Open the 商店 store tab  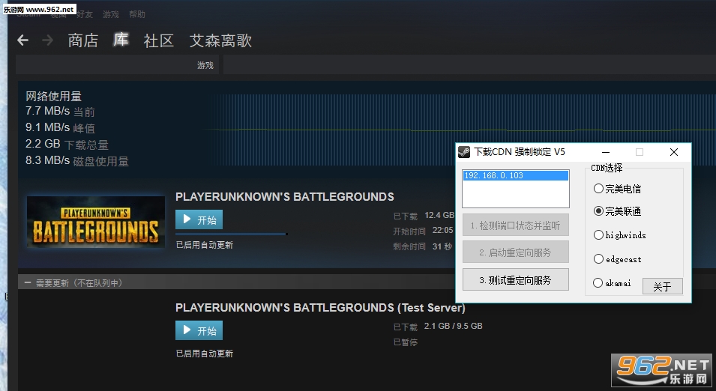[x=83, y=40]
